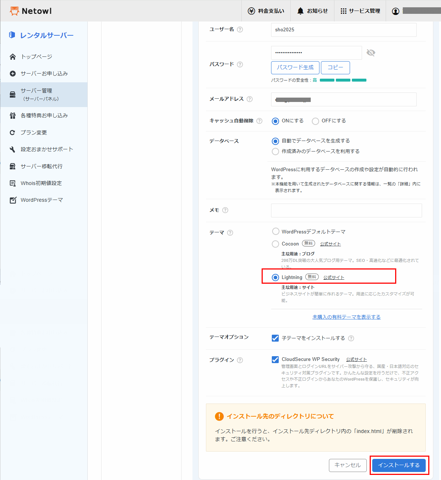This screenshot has width=441, height=480.
Task: Open CloudSecure 公式サイト link
Action: (x=356, y=359)
